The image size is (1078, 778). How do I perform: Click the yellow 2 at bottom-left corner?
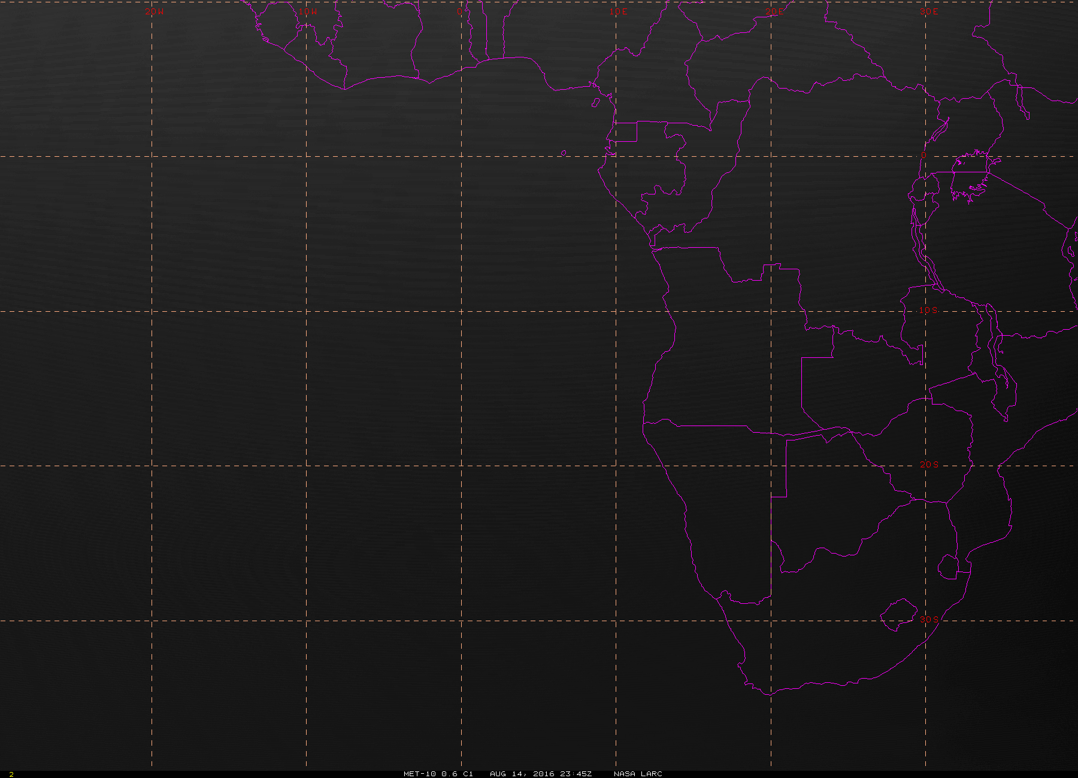pyautogui.click(x=11, y=774)
